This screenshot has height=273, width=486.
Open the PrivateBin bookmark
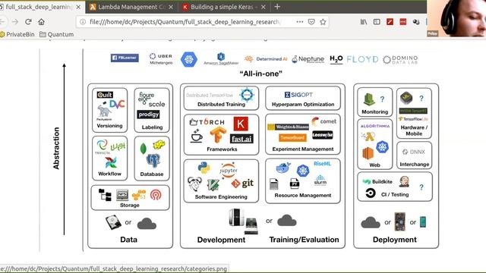pos(17,34)
